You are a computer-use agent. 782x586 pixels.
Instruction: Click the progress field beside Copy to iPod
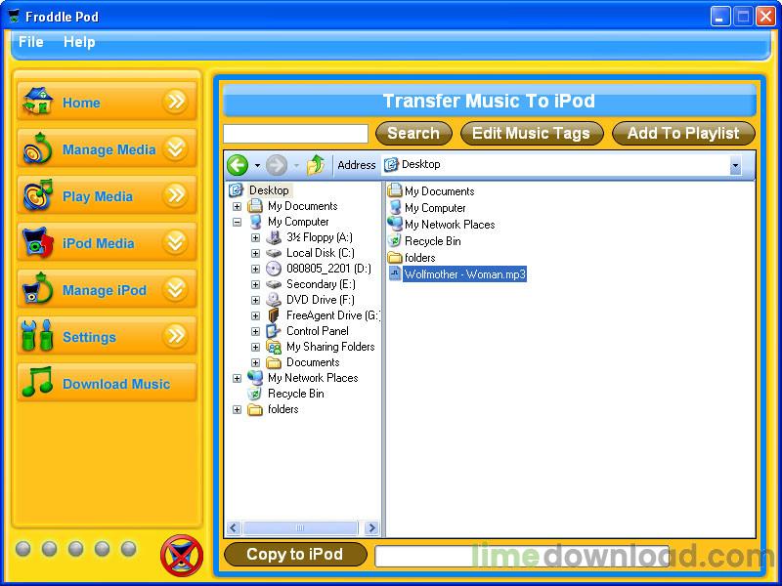click(522, 556)
